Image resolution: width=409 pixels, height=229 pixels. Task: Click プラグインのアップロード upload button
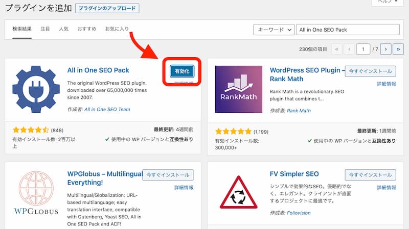click(107, 8)
